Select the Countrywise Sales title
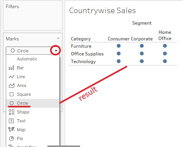The image size is (183, 147). point(102,10)
